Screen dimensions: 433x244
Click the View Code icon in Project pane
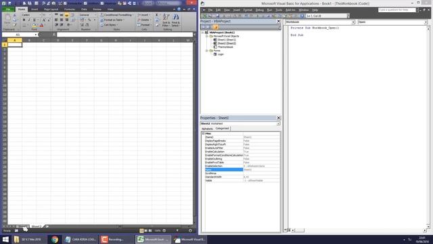pos(204,27)
